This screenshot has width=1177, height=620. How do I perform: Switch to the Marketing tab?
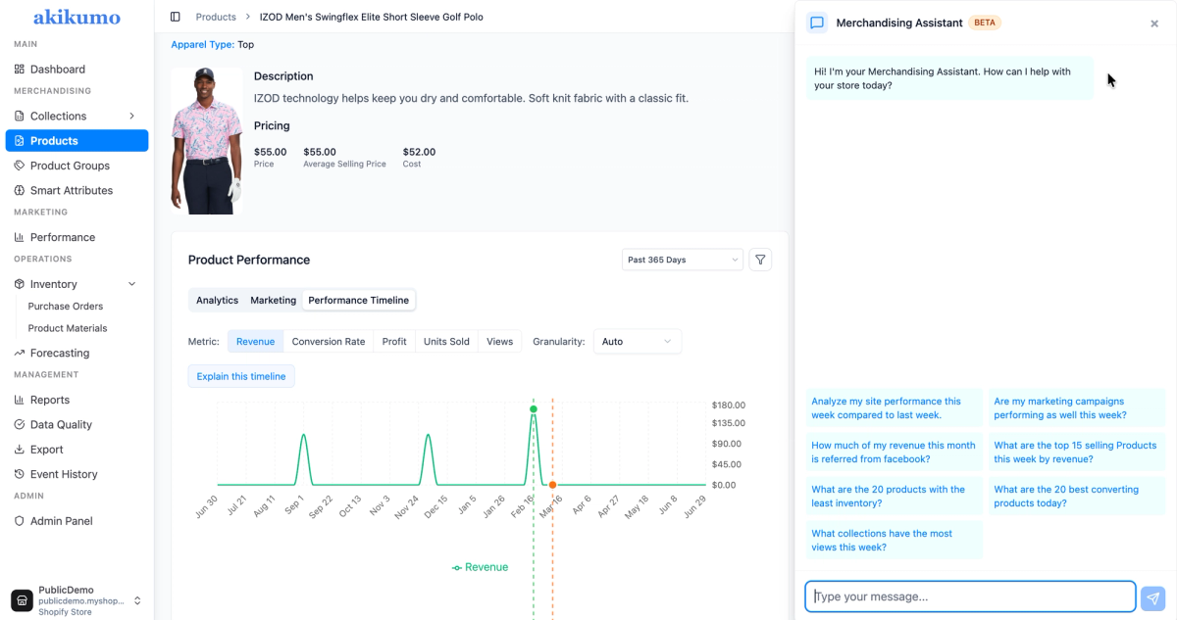pos(273,301)
